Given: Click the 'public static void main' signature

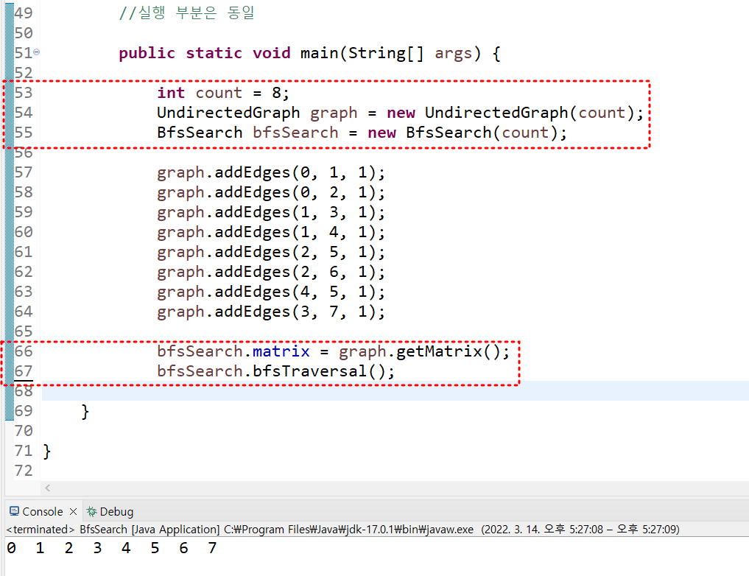Looking at the screenshot, I should (309, 53).
